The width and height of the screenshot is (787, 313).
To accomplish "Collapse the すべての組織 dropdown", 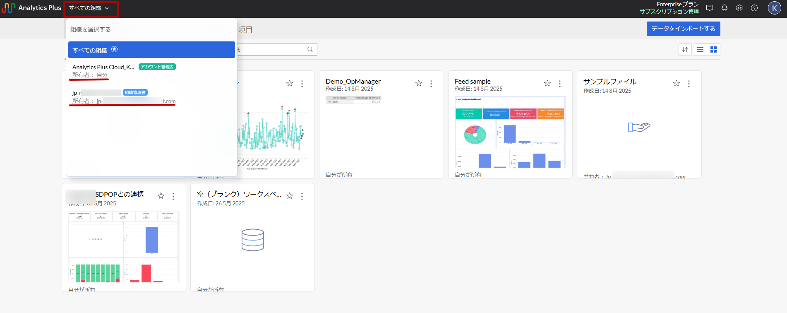I will point(91,8).
